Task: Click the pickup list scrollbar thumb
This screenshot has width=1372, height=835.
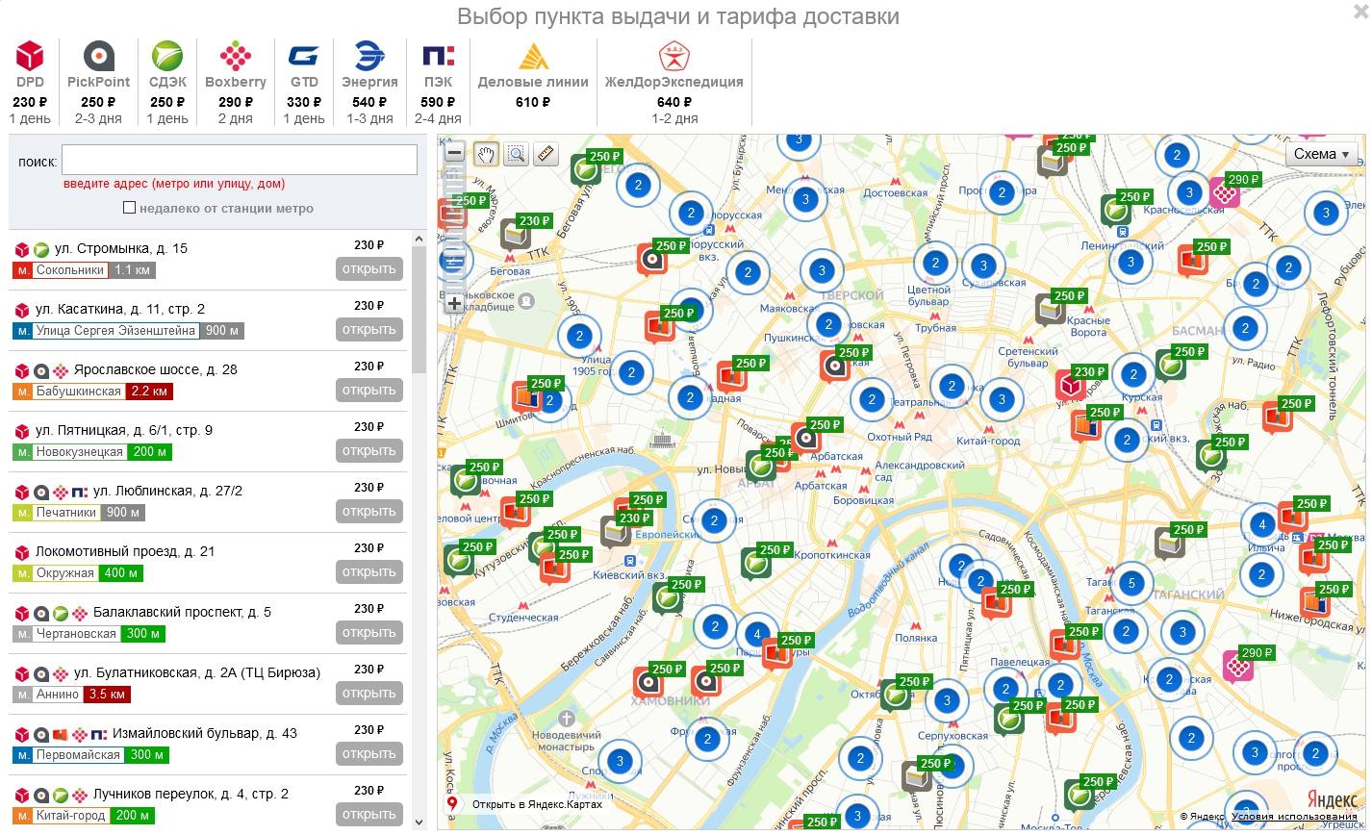Action: click(419, 310)
